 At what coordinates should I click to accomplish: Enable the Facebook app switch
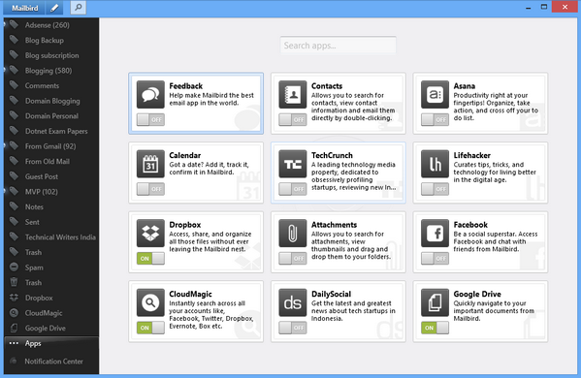[435, 258]
